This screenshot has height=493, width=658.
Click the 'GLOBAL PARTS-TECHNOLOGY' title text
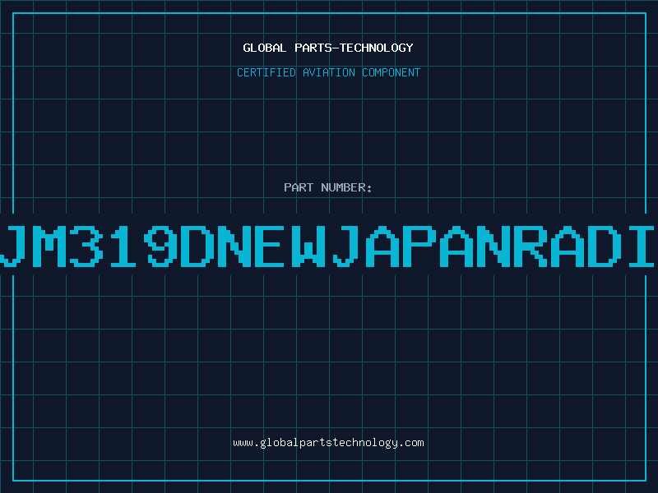tap(328, 48)
